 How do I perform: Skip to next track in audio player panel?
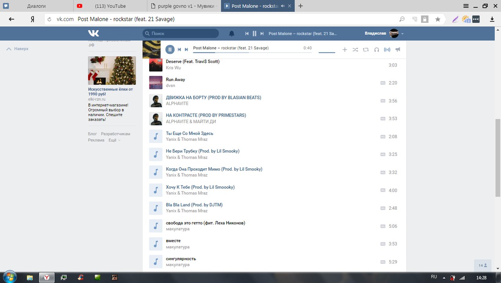coord(186,49)
